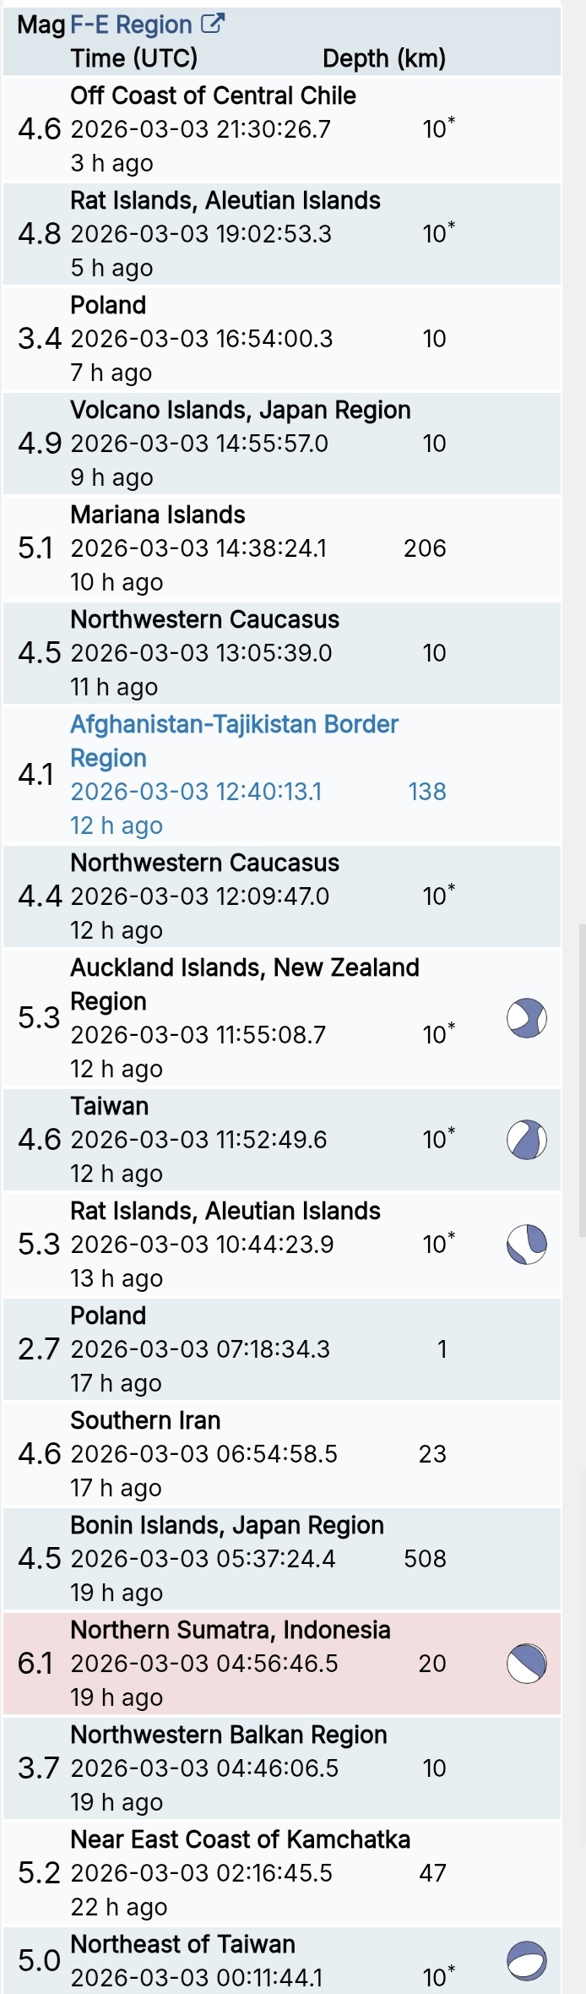
Task: Open the Northern Sumatra focal mechanism beachball
Action: 527,1664
